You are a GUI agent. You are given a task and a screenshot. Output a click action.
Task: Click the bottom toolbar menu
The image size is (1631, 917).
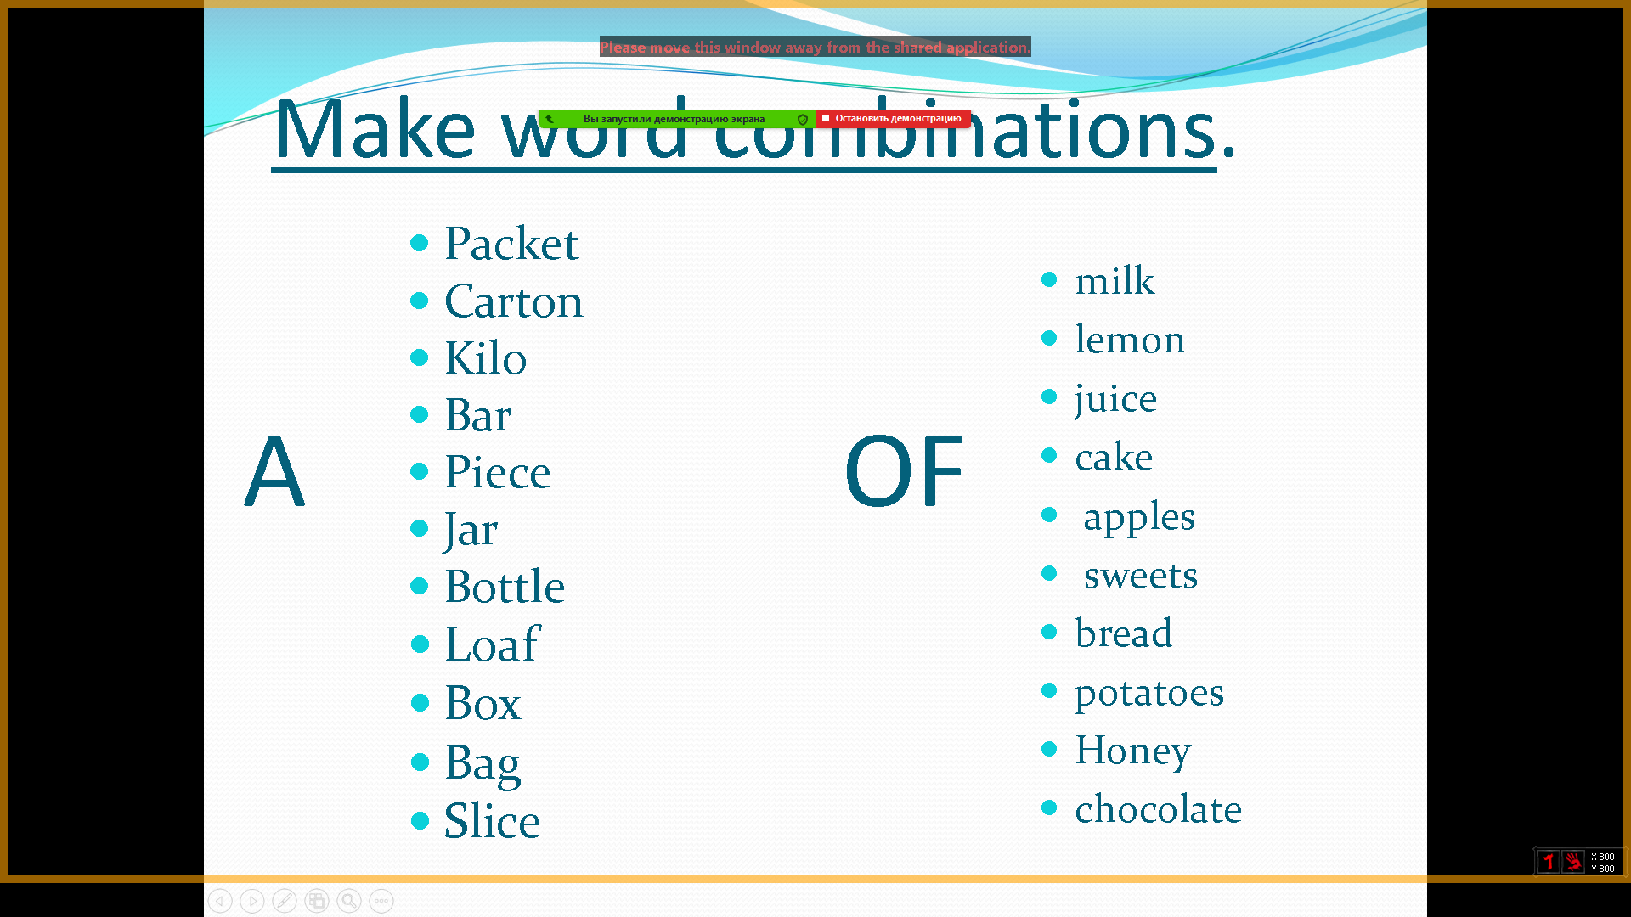click(x=381, y=900)
